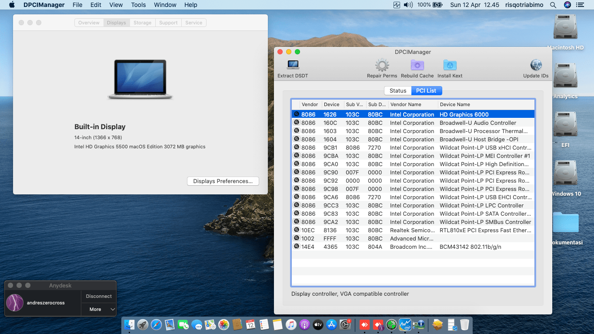Switch to the Status tab in DPCIManager
594x334 pixels.
tap(398, 90)
